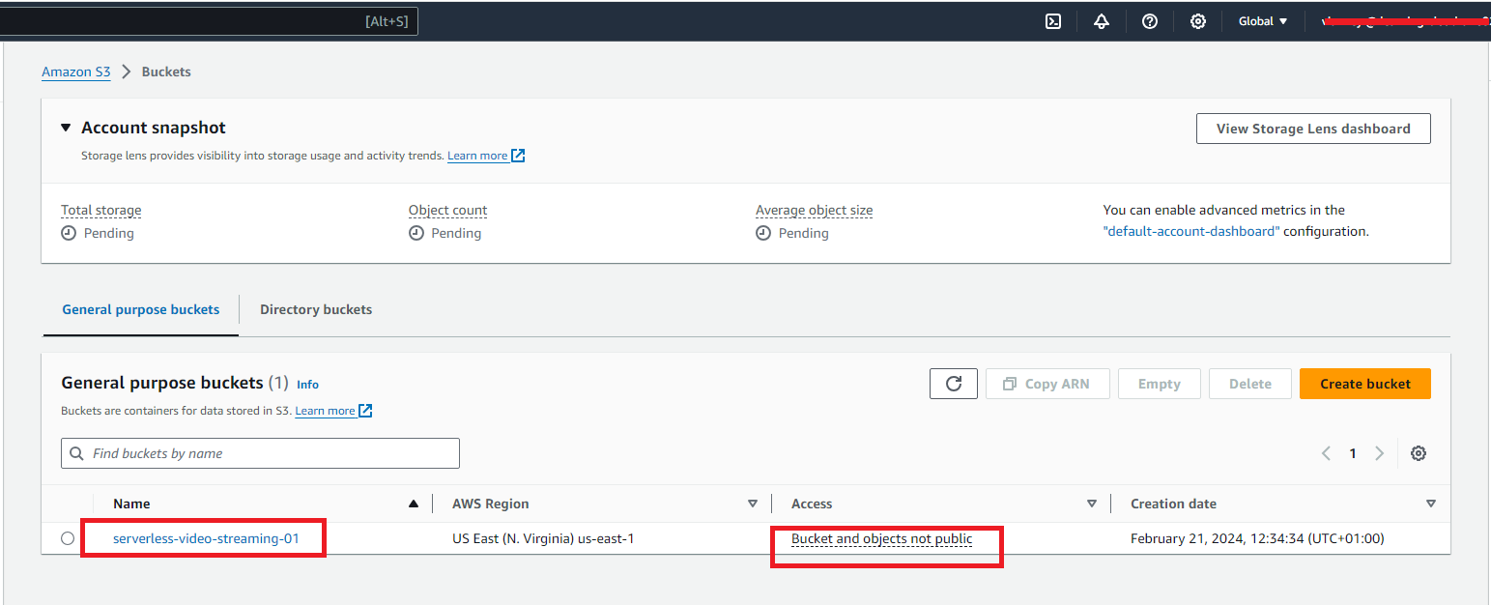Sort by Creation date column arrow
Viewport: 1491px width, 605px height.
[1431, 504]
